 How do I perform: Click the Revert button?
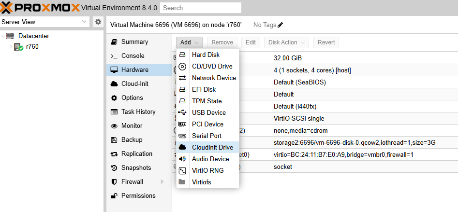tap(326, 42)
